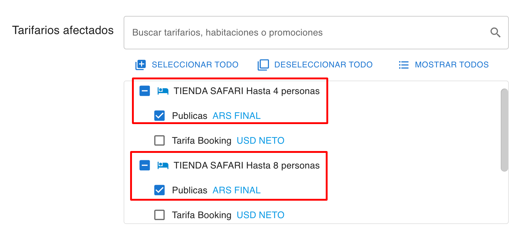Collapse the TIENDA SAFARI Hasta 8 personas group
518x231 pixels.
tap(145, 165)
